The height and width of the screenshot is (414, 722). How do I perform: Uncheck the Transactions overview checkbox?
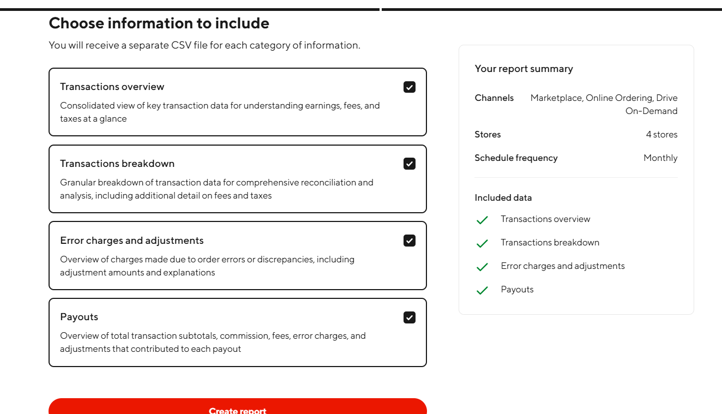(x=410, y=87)
